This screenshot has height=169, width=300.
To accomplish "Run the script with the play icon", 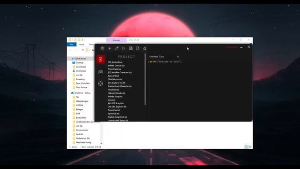I will [124, 48].
